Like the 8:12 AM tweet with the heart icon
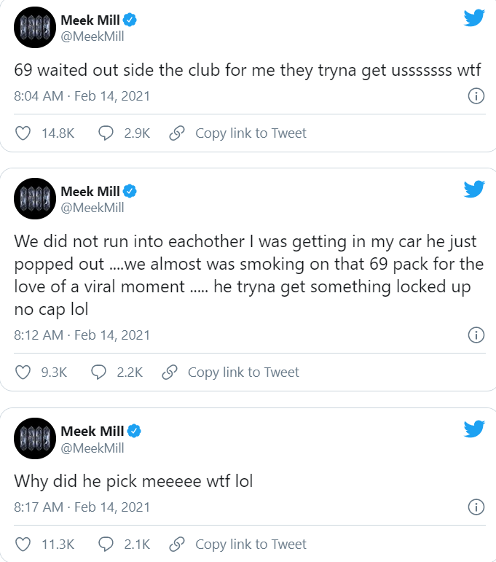This screenshot has width=496, height=562. click(x=23, y=372)
